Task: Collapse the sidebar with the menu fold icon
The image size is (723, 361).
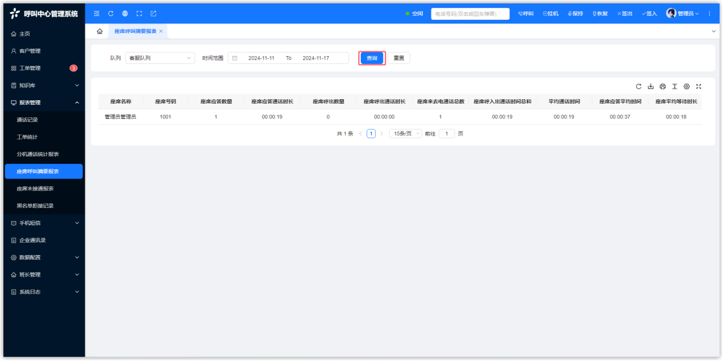Action: point(96,14)
